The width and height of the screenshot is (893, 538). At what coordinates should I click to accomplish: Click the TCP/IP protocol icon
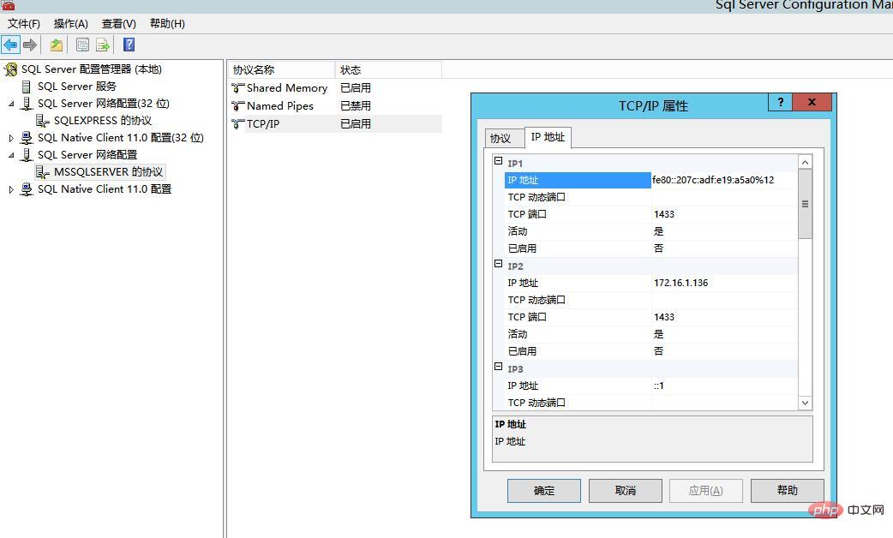tap(238, 124)
